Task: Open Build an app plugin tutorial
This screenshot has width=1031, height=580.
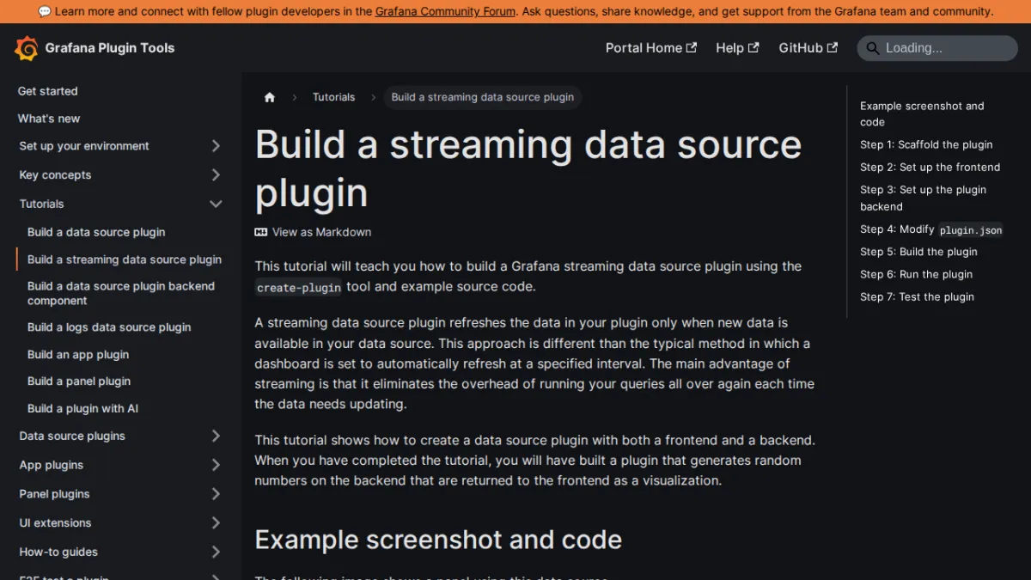Action: tap(78, 354)
